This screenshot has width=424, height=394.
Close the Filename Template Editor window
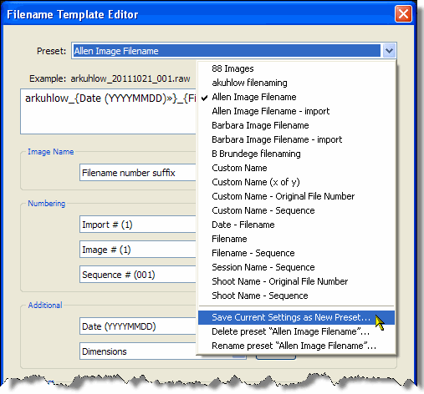pos(403,13)
